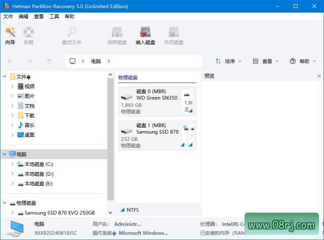Click computer name X6X820240818JSC
The height and width of the screenshot is (240, 324).
tap(56, 233)
